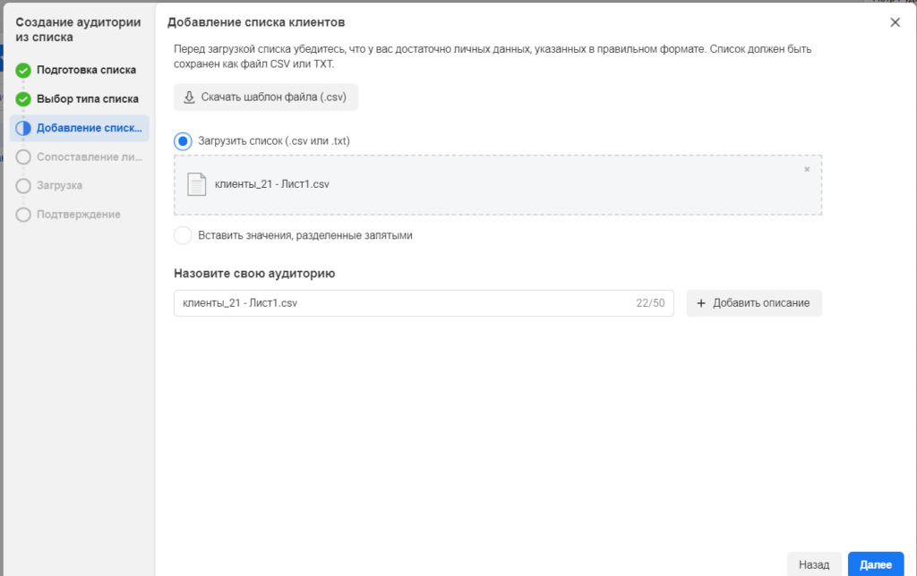Click empty step circle beside Подтверждение

(x=23, y=215)
